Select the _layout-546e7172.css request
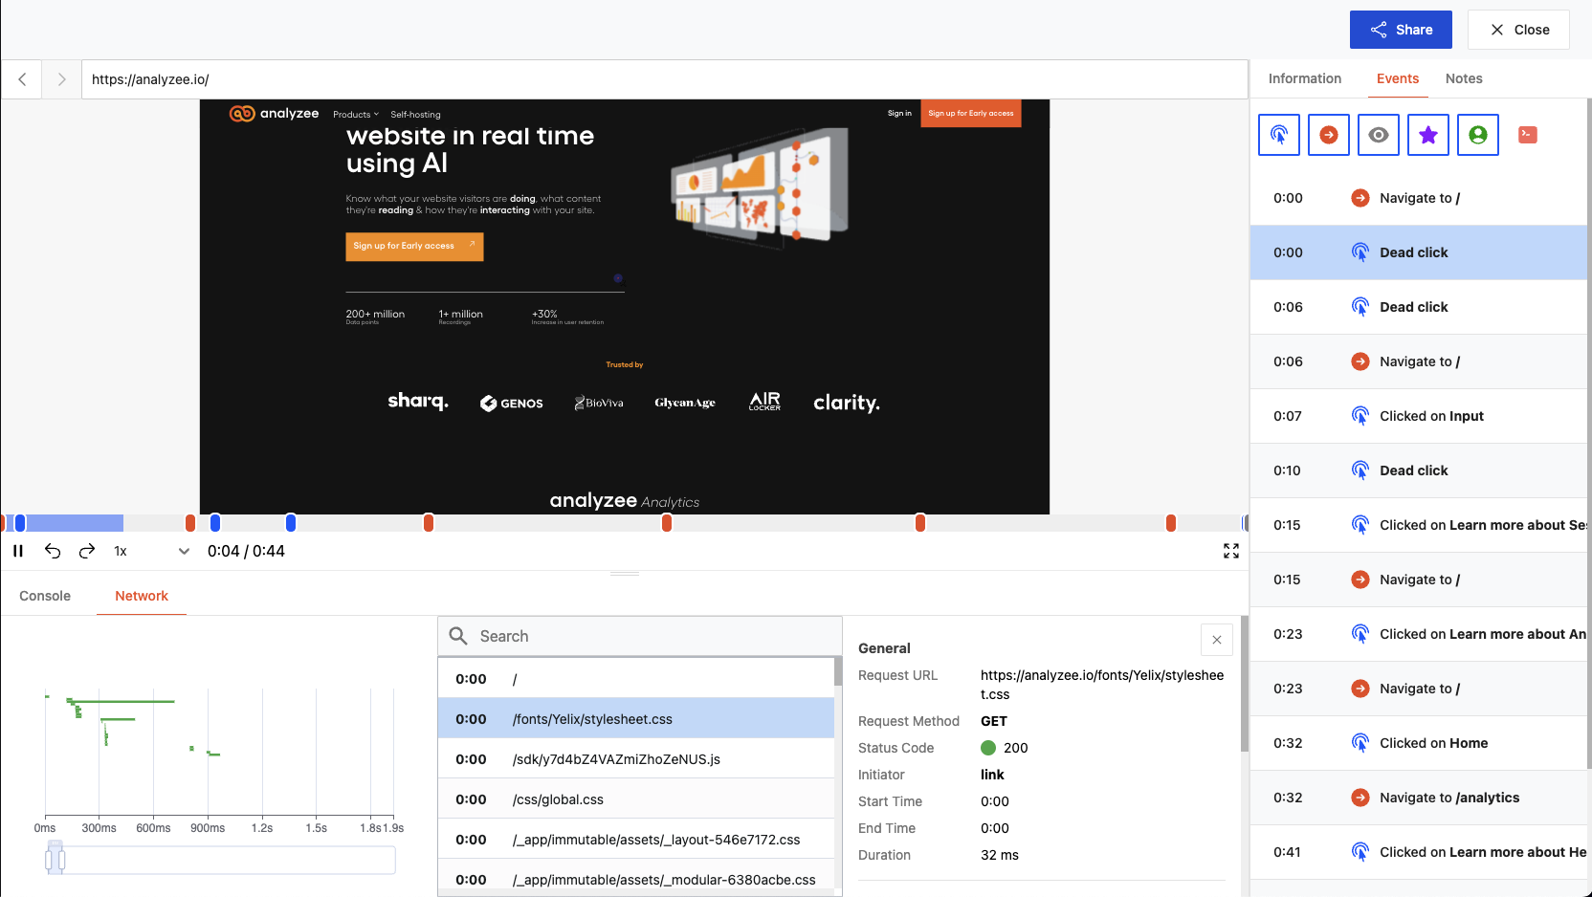Screen dimensions: 1592x897 636,840
